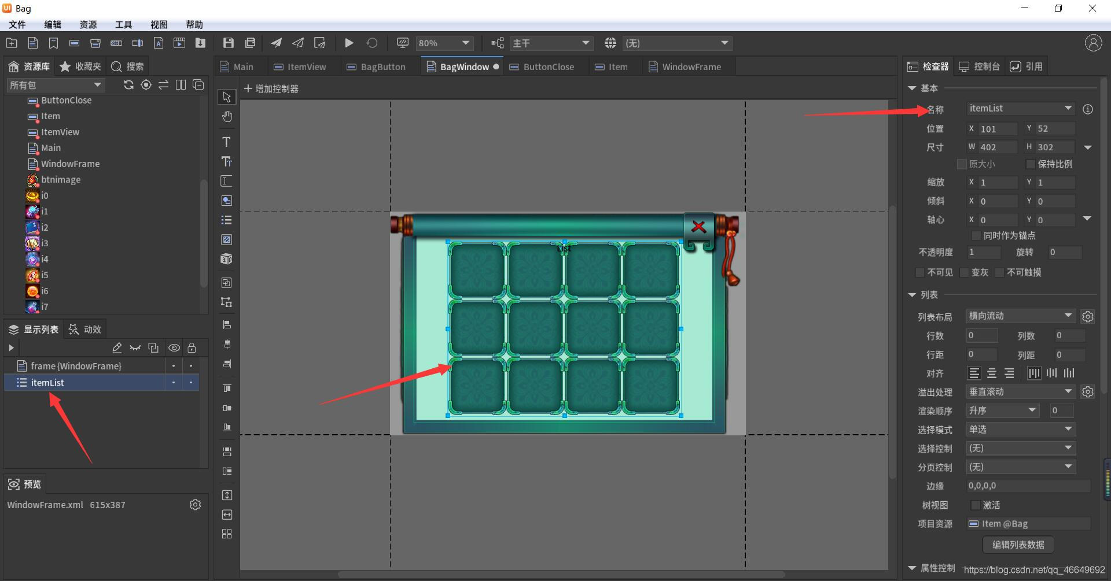
Task: Click 增加控制器 button
Action: [x=271, y=88]
